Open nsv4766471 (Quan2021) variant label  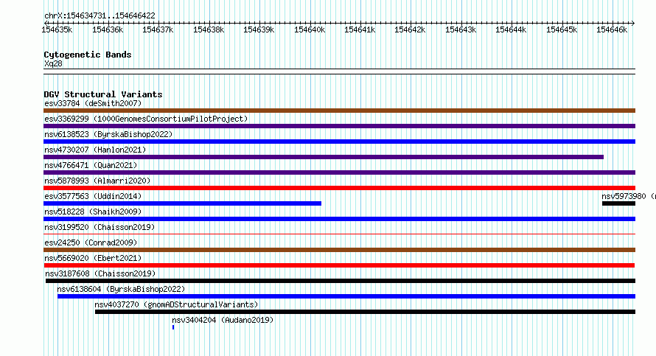click(x=91, y=165)
